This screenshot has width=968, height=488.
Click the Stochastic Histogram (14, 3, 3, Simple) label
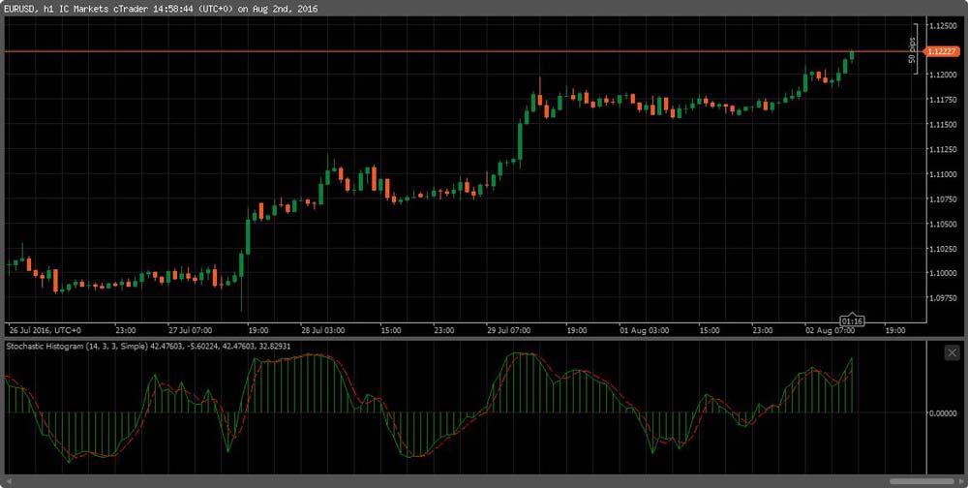(77, 346)
